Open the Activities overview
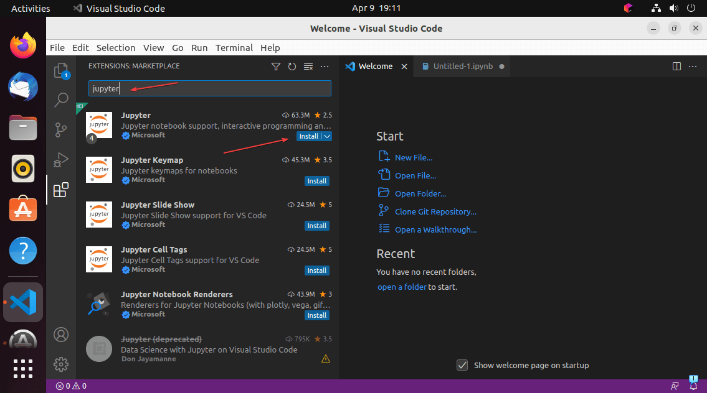The width and height of the screenshot is (707, 393). pyautogui.click(x=30, y=8)
